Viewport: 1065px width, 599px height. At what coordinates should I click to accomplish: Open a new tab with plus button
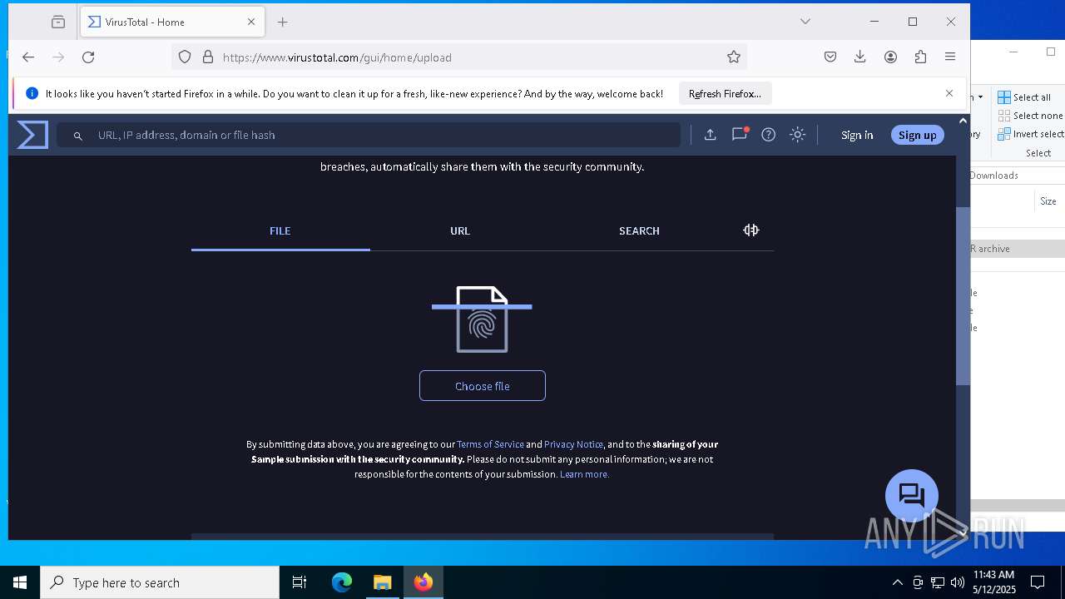(283, 22)
